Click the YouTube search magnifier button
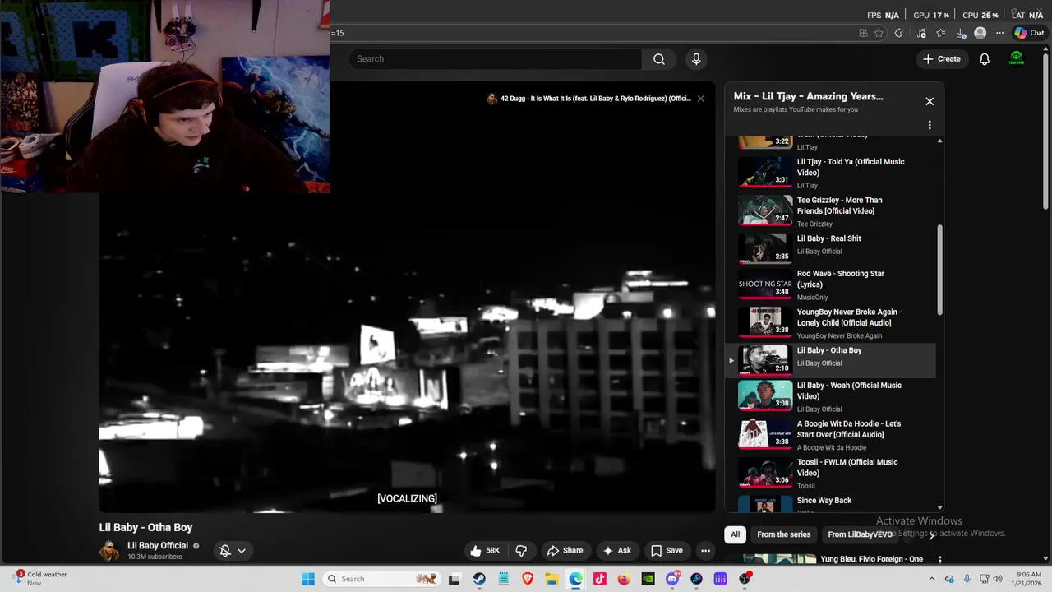Screen dimensions: 1052x592 [658, 59]
